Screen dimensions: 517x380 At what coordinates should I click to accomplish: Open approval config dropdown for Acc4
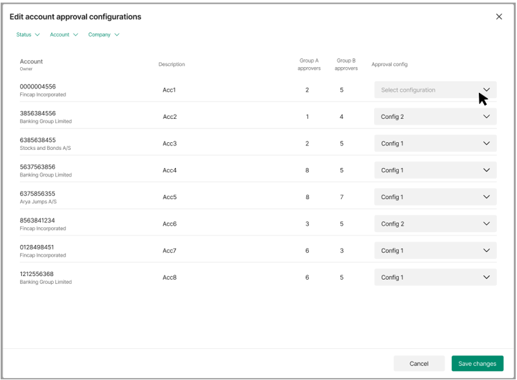click(435, 171)
